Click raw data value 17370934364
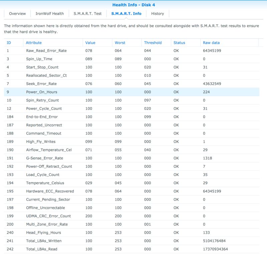Image resolution: width=267 pixels, height=257 pixels. (x=215, y=249)
